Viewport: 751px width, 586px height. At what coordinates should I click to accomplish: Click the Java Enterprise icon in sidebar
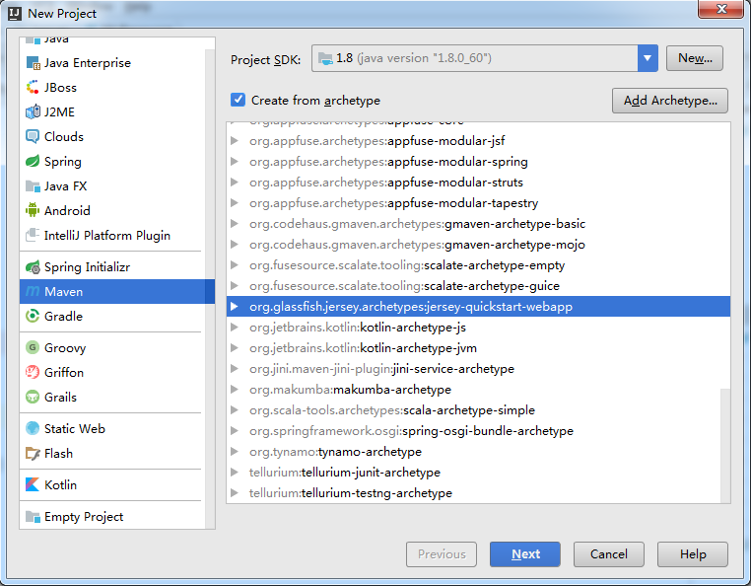point(33,63)
